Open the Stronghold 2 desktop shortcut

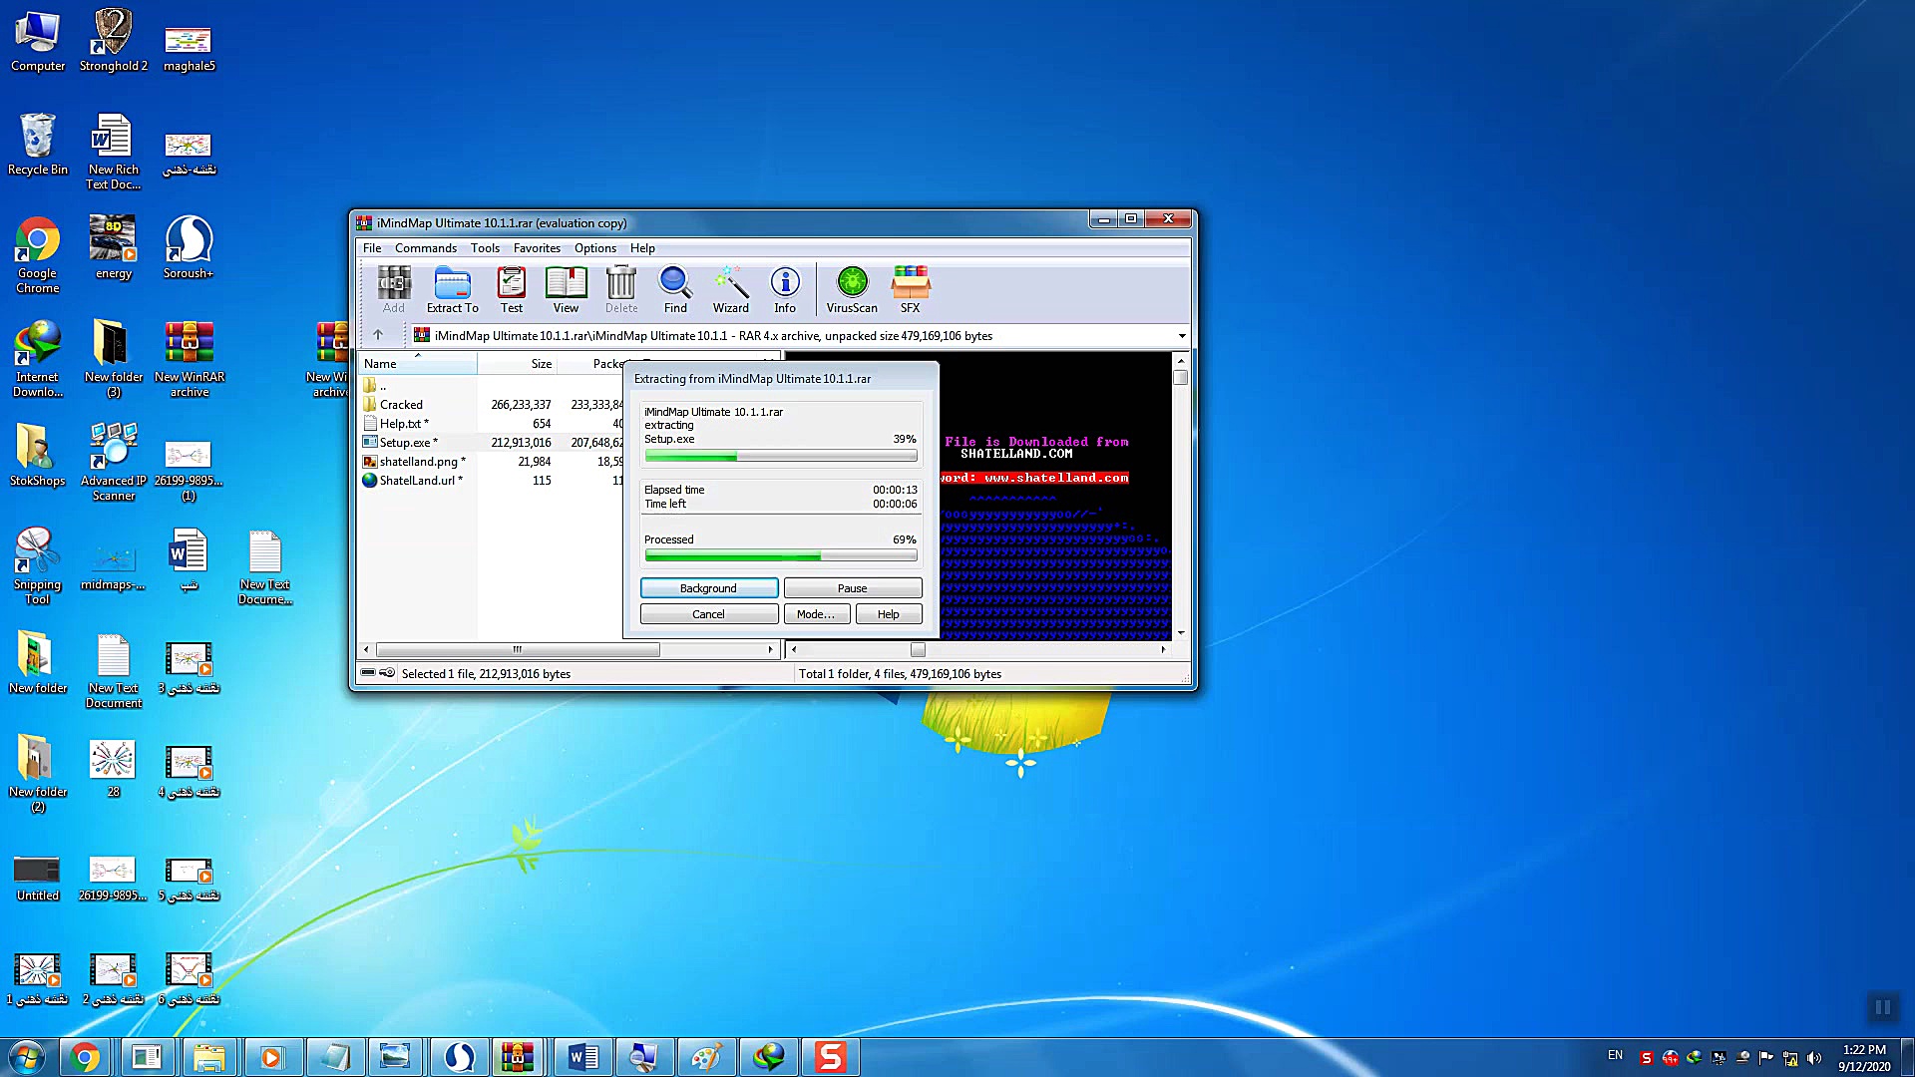114,41
